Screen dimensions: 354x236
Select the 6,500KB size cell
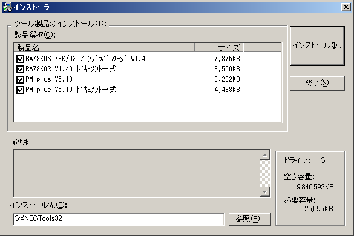pyautogui.click(x=227, y=69)
